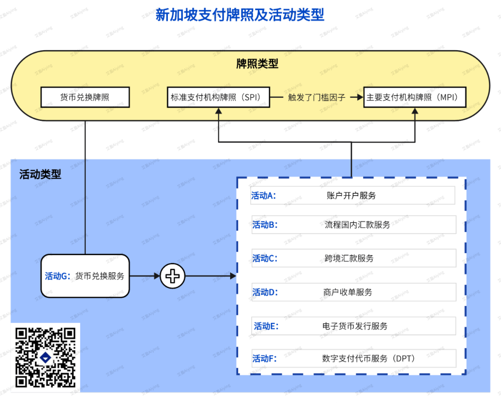This screenshot has height=403, width=501.
Task: Click the QR code image
Action: pyautogui.click(x=45, y=357)
